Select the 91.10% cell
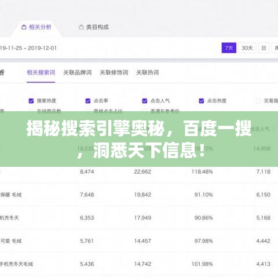 pyautogui.click(x=203, y=195)
